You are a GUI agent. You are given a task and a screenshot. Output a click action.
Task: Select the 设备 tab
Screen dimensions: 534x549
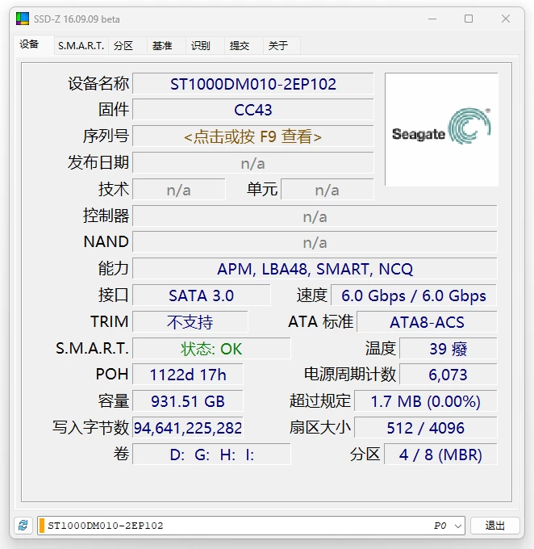click(30, 44)
